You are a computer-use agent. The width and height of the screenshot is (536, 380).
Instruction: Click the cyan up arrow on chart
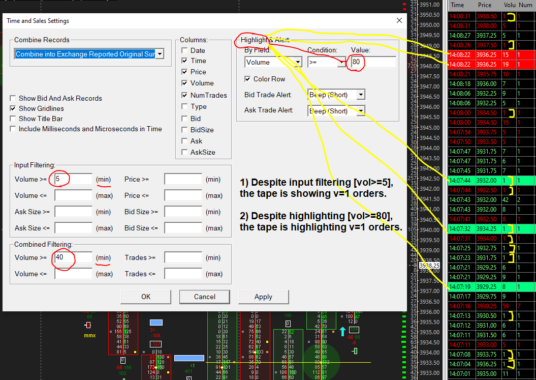(342, 331)
